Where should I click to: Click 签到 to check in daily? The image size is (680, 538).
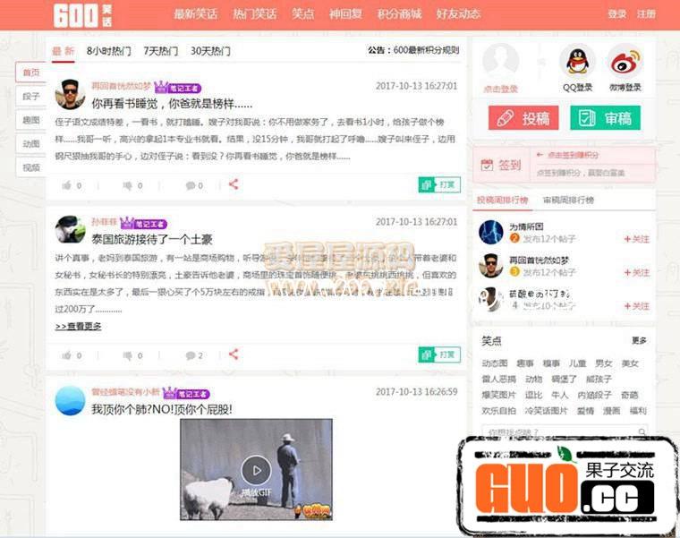pyautogui.click(x=501, y=165)
